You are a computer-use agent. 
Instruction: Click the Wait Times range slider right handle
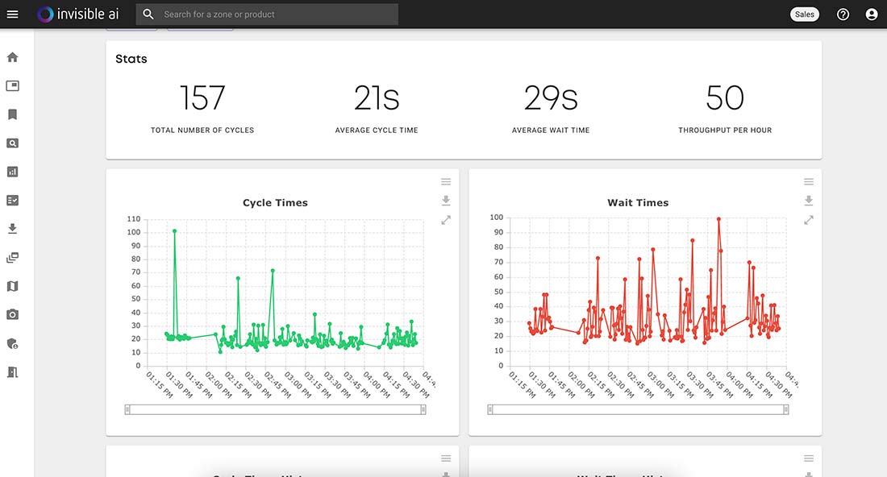(x=785, y=410)
